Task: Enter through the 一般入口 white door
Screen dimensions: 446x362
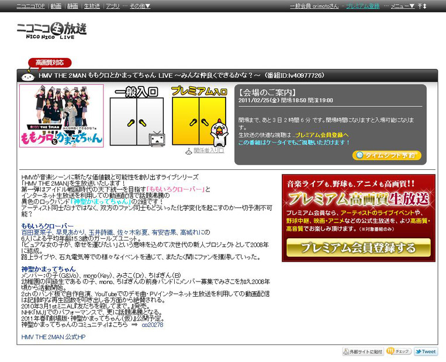Action: tap(137, 121)
